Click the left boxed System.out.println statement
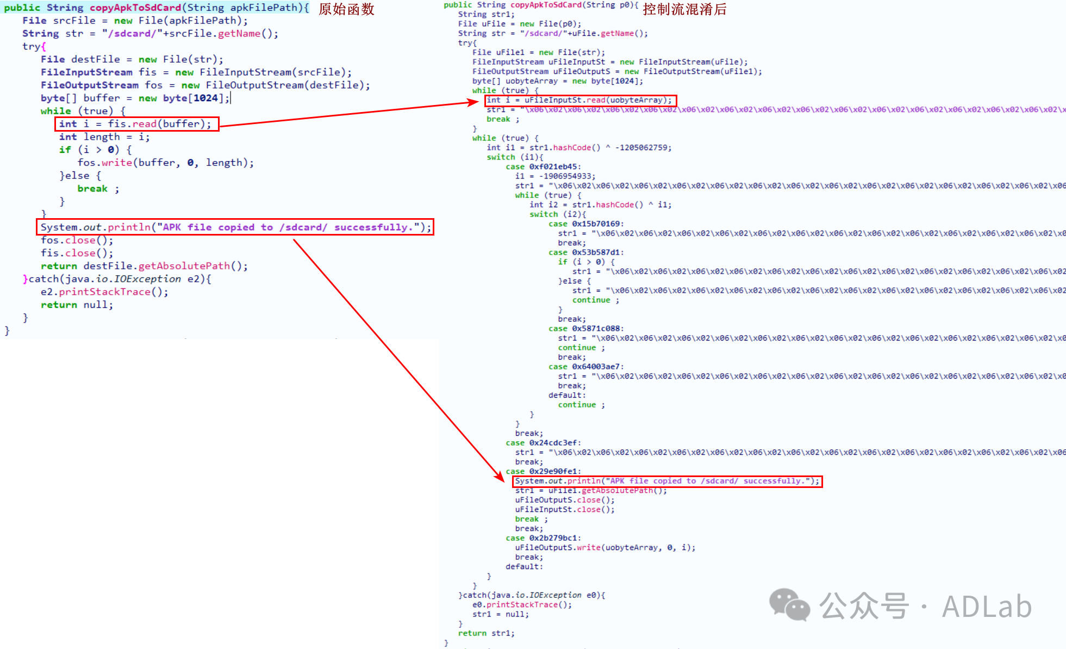 coord(235,227)
